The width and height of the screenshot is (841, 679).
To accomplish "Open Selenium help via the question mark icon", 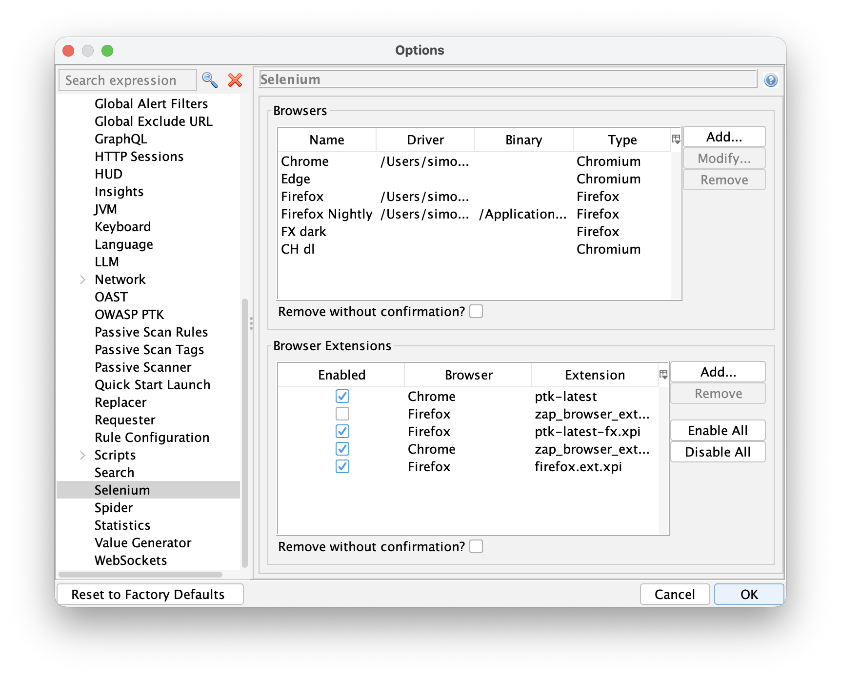I will [771, 80].
